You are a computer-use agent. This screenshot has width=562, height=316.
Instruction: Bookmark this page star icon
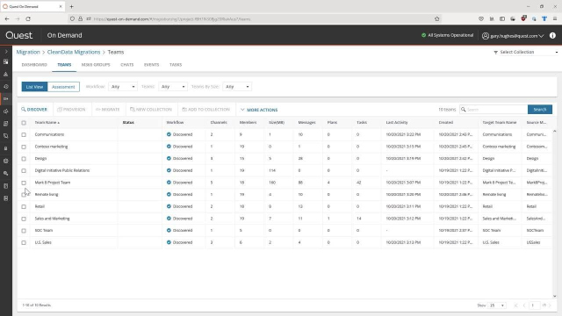pyautogui.click(x=437, y=19)
